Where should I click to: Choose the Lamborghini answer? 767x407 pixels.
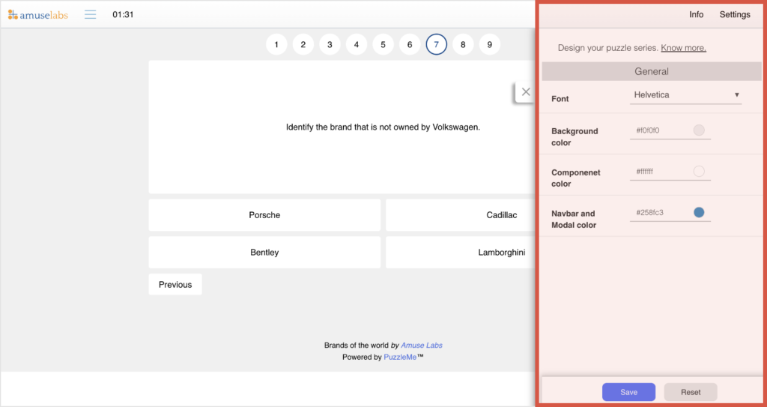461,253
